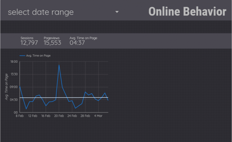Click the vertical Avg. Time on Page axis title
This screenshot has height=142, width=232.
(7, 87)
